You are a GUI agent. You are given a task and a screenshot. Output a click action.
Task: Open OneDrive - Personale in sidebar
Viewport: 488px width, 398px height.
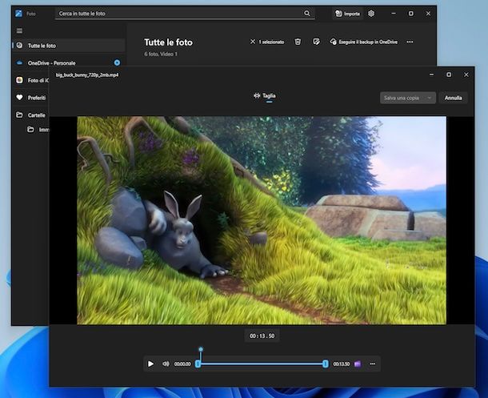[69, 63]
